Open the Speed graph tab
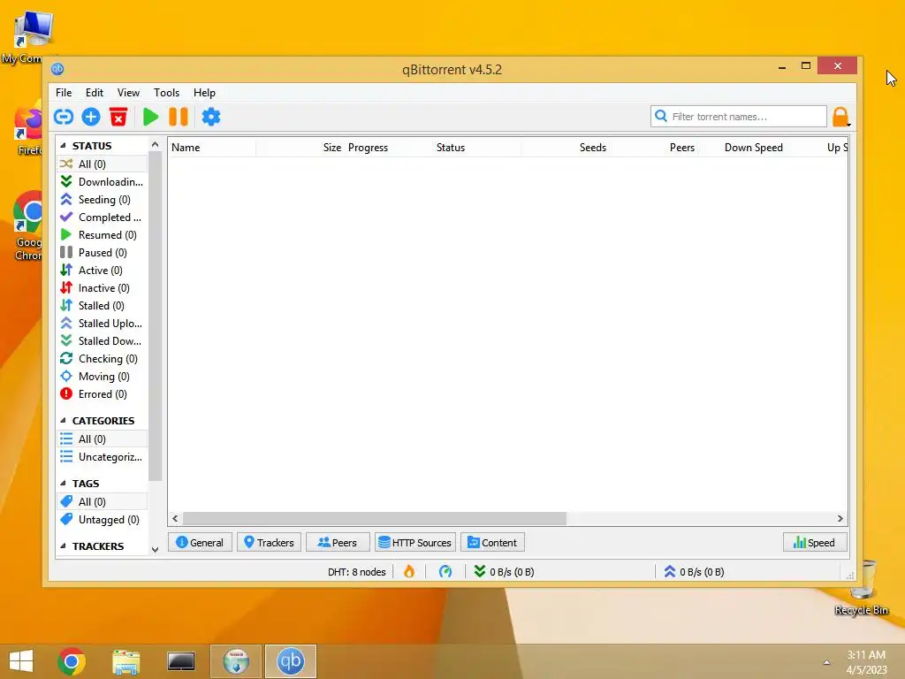The width and height of the screenshot is (905, 679). [x=815, y=543]
